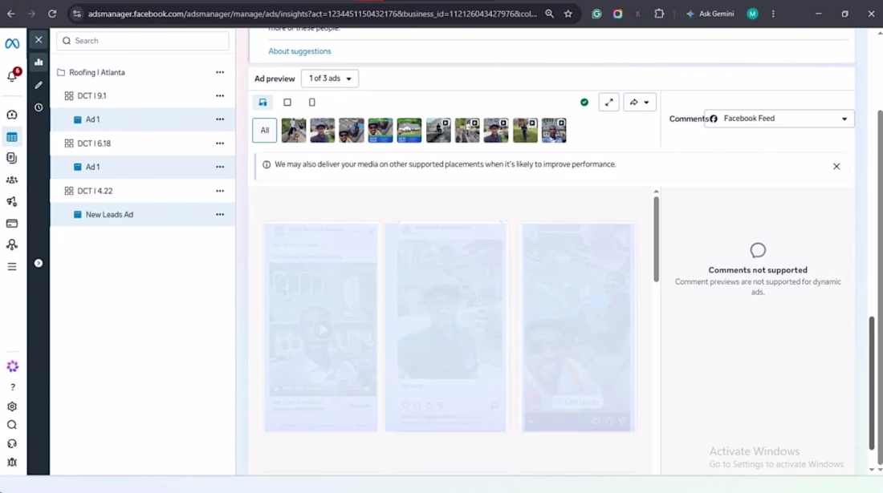This screenshot has height=493, width=883.
Task: Select the multi-placement preview view
Action: (x=263, y=103)
